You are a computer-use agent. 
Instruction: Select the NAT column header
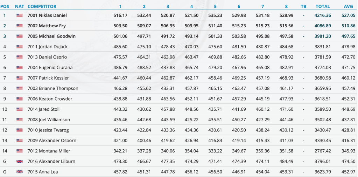click(19, 6)
